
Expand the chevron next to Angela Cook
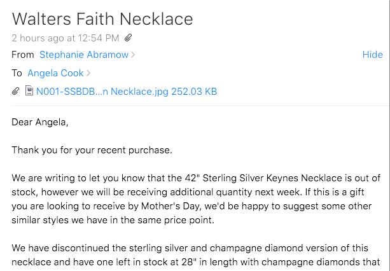[x=88, y=73]
